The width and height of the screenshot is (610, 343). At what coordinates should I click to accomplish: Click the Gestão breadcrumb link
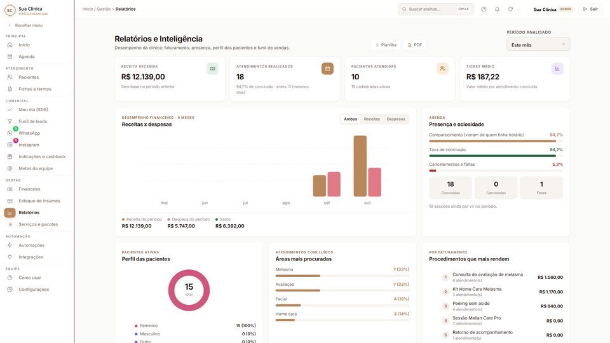click(104, 9)
